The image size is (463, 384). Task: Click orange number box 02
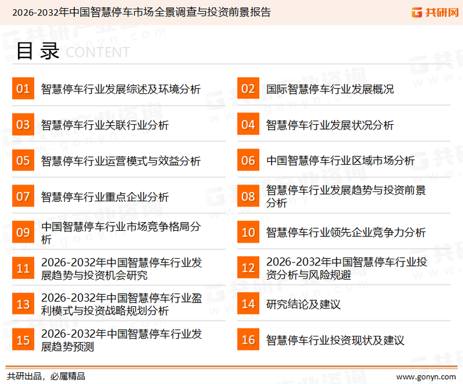click(x=248, y=88)
